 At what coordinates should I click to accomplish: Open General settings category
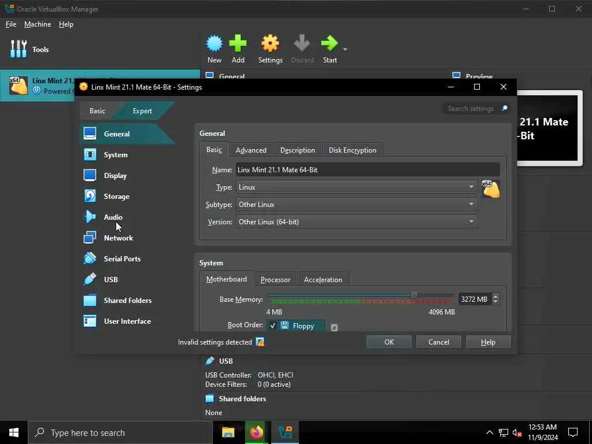(127, 134)
